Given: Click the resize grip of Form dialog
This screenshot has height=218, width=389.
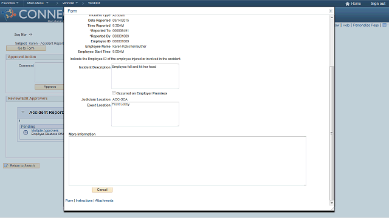Looking at the screenshot, I should pyautogui.click(x=332, y=209).
